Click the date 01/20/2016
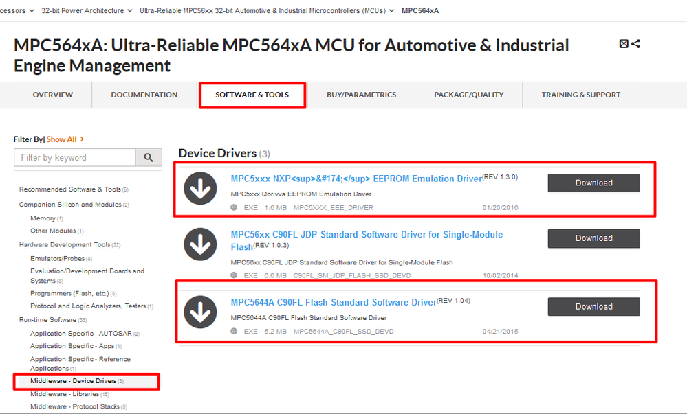 click(501, 208)
